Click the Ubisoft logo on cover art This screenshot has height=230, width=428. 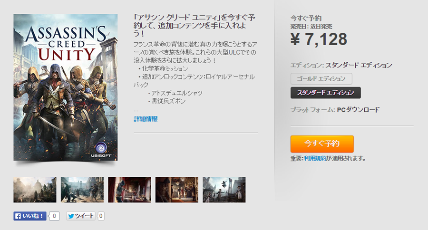(101, 150)
